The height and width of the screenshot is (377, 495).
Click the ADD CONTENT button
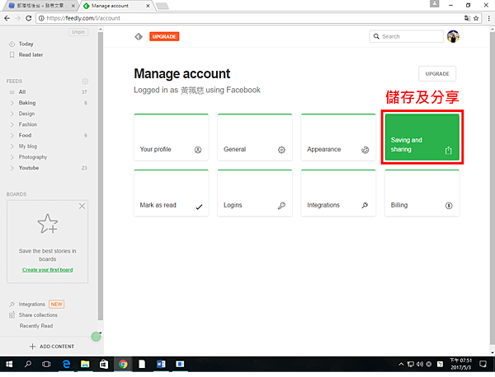pyautogui.click(x=52, y=347)
